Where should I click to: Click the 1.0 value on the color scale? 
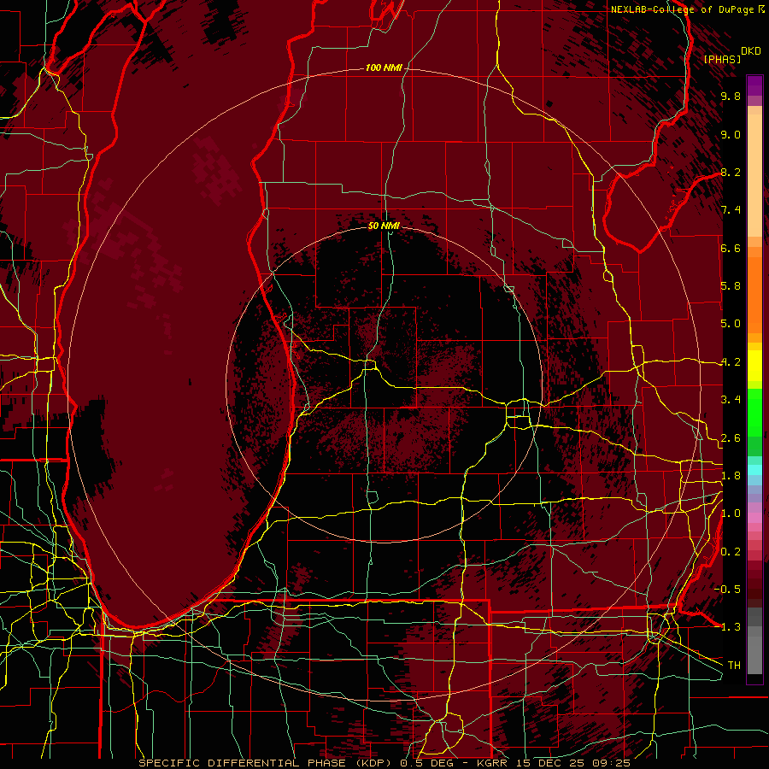coord(731,514)
